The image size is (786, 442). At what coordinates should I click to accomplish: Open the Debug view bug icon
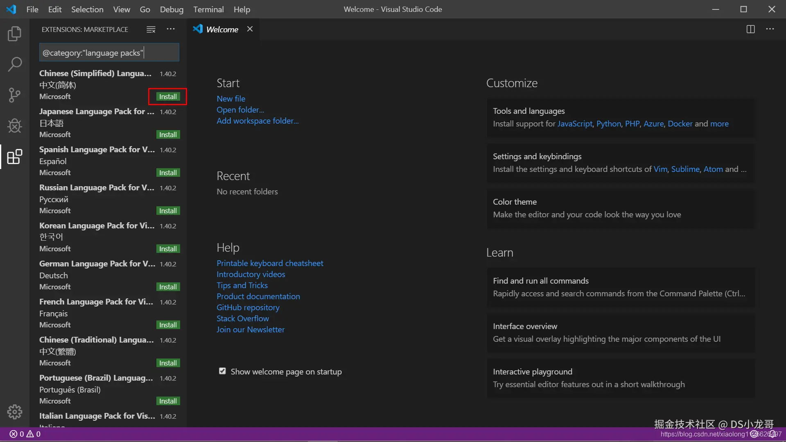15,126
